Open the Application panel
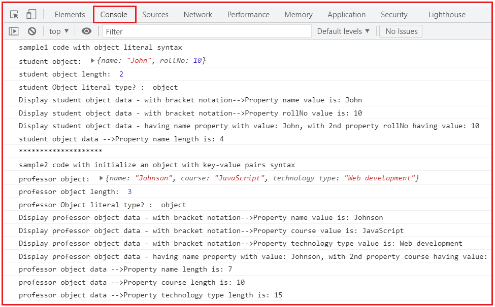Image resolution: width=495 pixels, height=307 pixels. point(346,14)
